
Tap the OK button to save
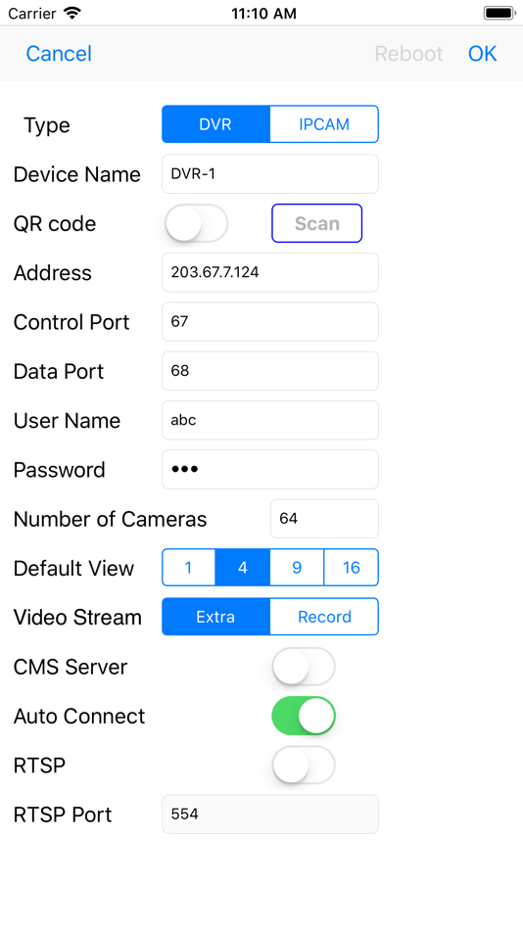[482, 54]
